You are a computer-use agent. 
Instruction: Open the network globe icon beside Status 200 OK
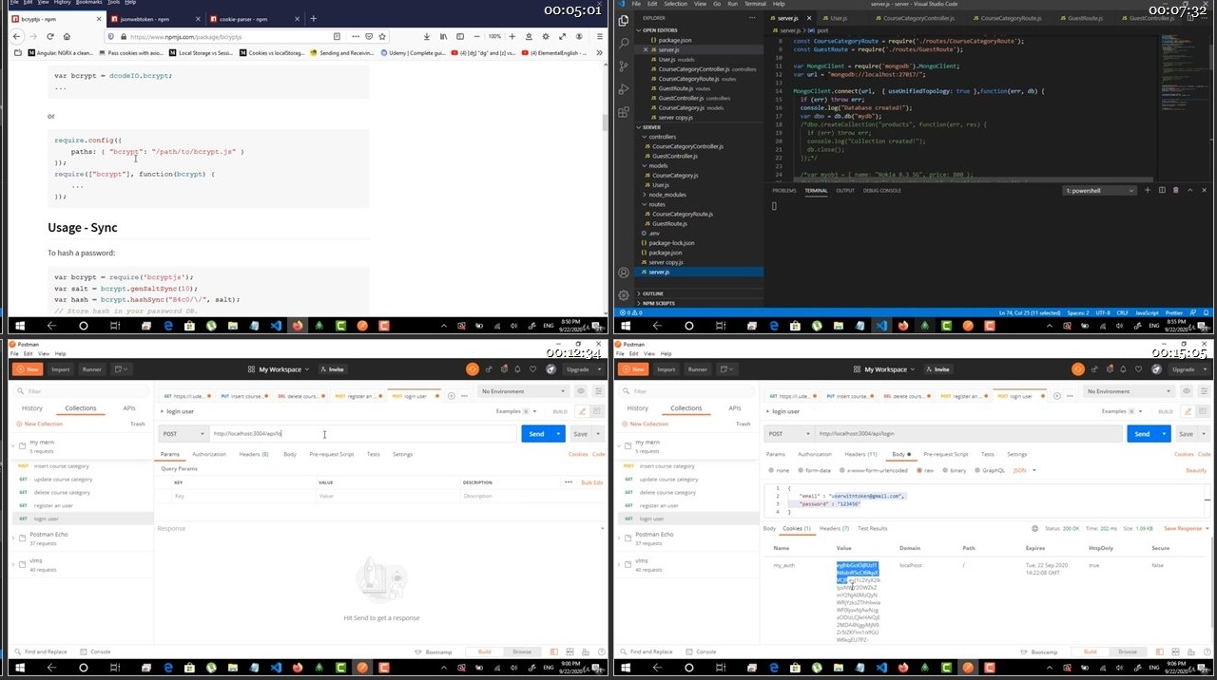pos(1035,528)
